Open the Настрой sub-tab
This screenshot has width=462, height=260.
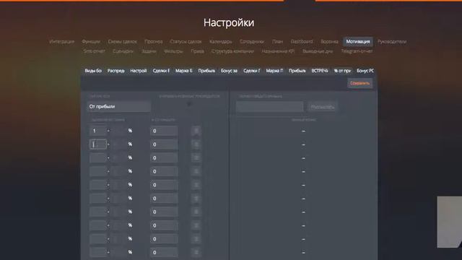point(139,71)
